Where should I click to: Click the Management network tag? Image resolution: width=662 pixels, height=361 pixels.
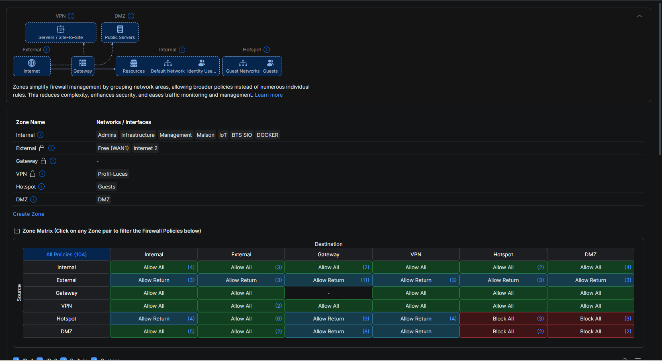pyautogui.click(x=176, y=135)
